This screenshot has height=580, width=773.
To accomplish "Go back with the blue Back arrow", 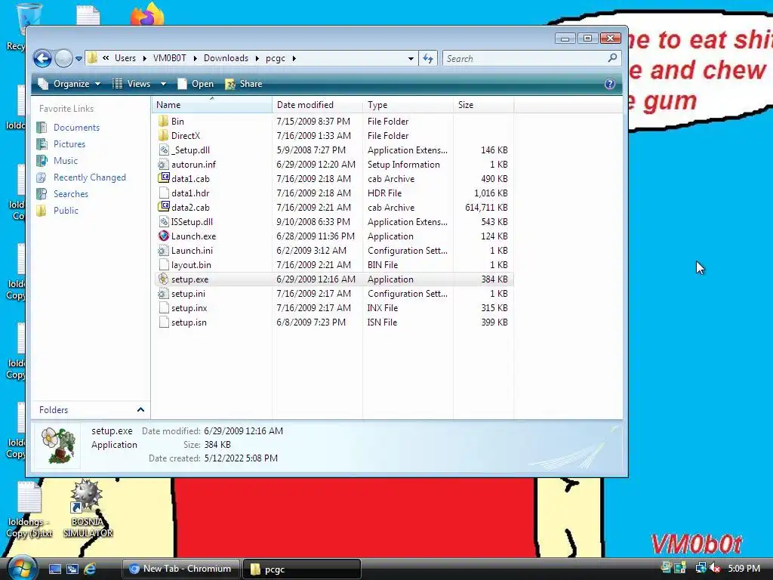I will [42, 58].
